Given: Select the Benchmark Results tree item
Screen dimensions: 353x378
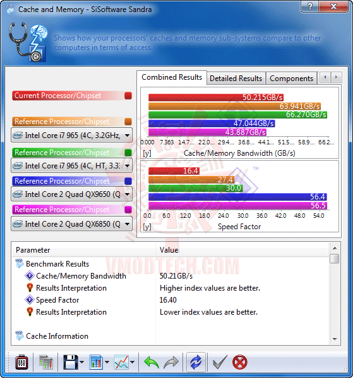Looking at the screenshot, I should point(57,264).
